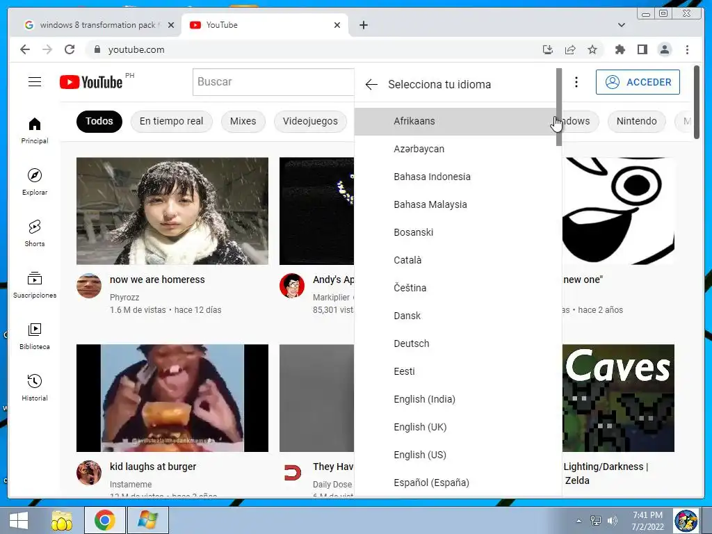
Task: Switch to windows 8 transformation pack tab
Action: pyautogui.click(x=99, y=25)
